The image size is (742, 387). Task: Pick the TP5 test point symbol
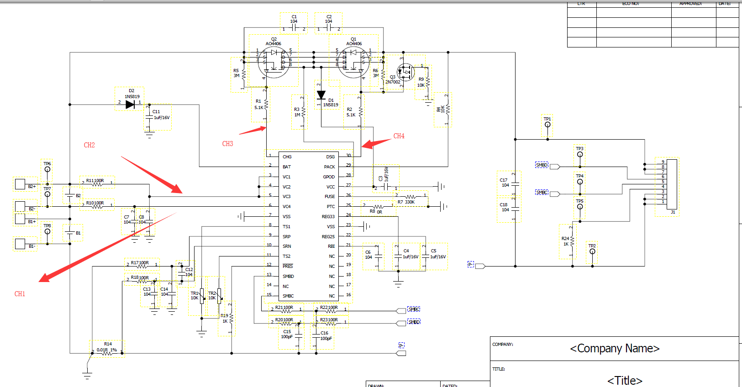pyautogui.click(x=580, y=207)
